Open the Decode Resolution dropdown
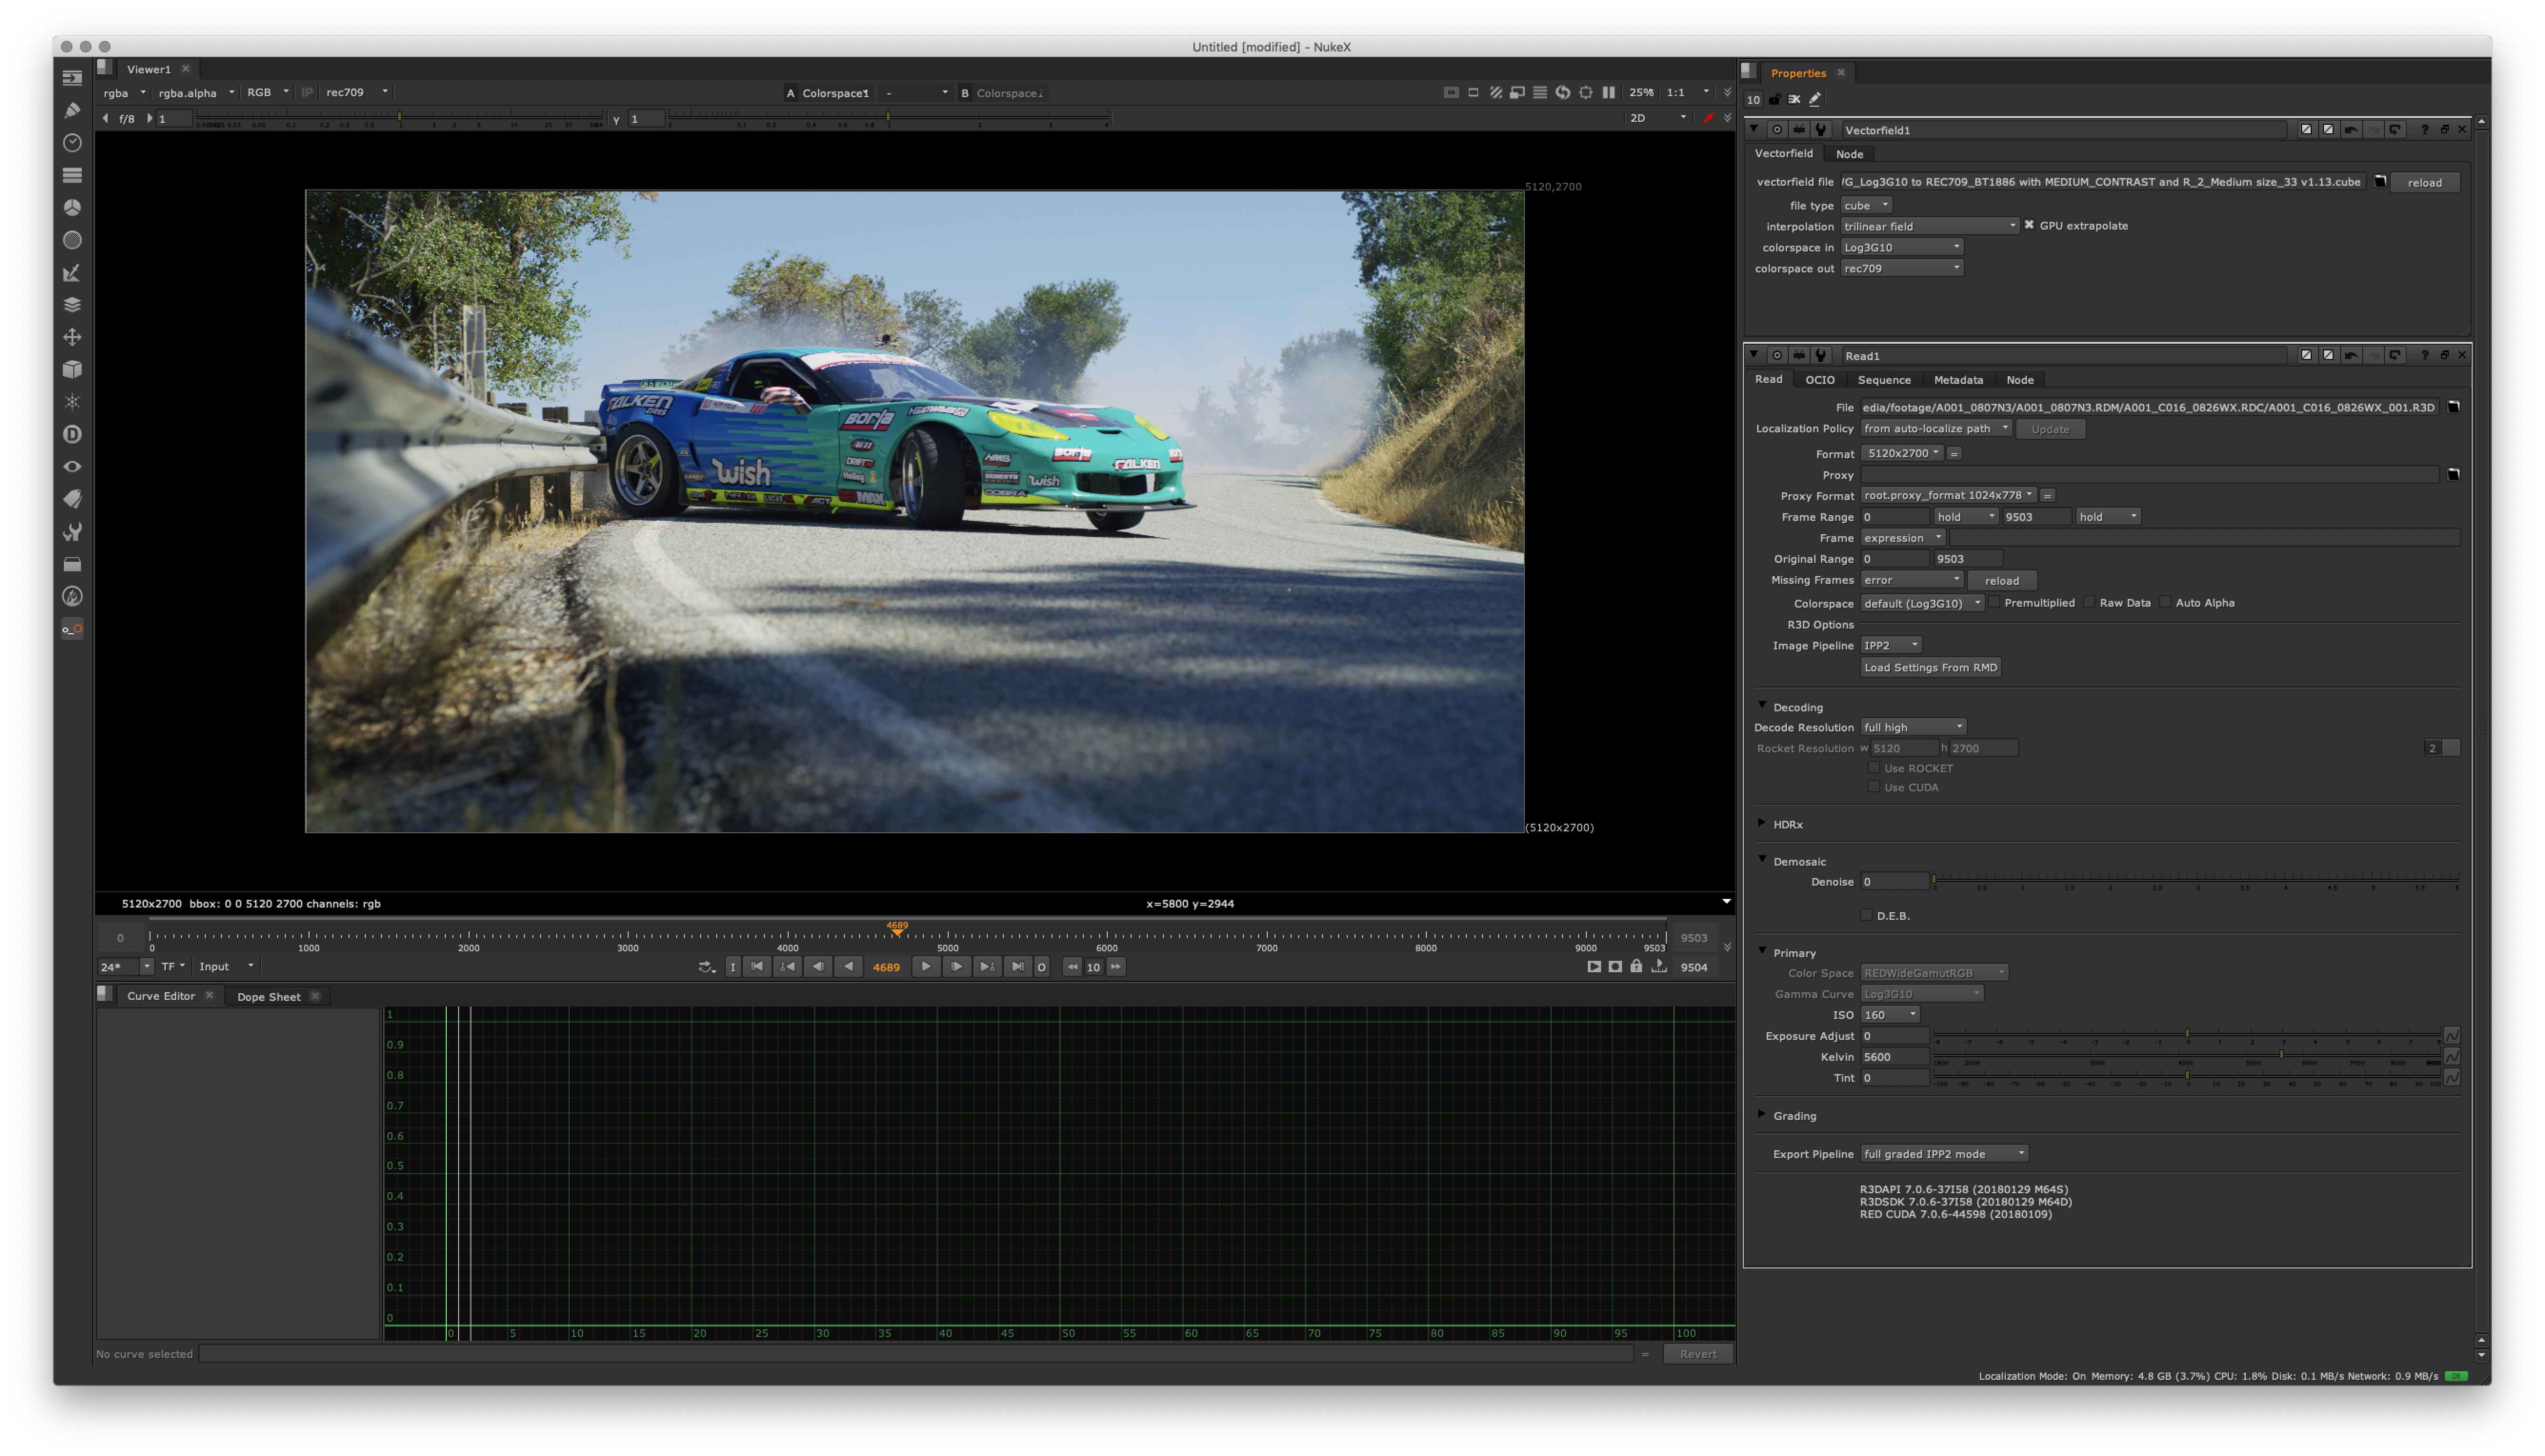Viewport: 2545px width, 1456px height. (x=1913, y=727)
